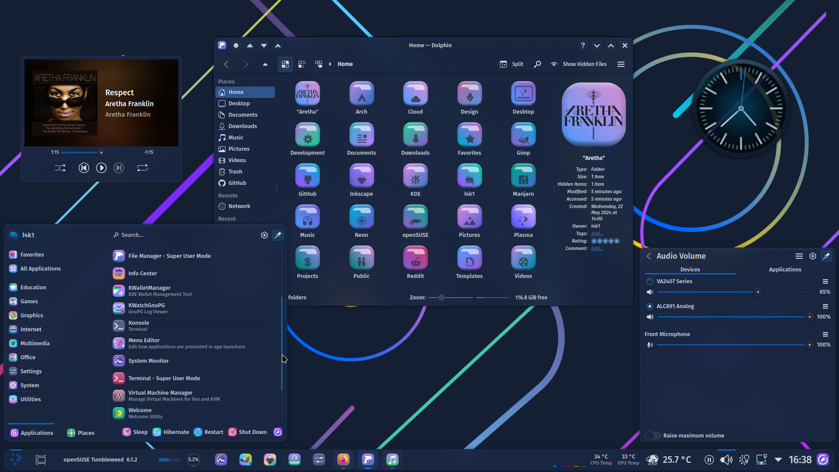This screenshot has width=839, height=472.
Task: Open Audio Volume hamburger menu
Action: tap(799, 257)
